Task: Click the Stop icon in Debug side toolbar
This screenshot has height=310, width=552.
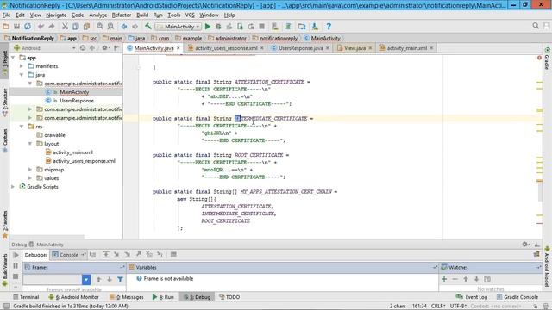Action: [x=16, y=276]
